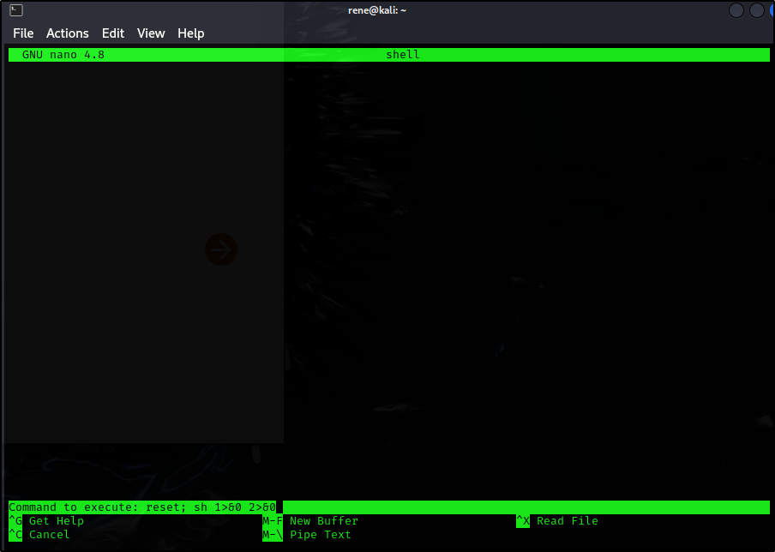
Task: Click the faint circular arrow icon
Action: 221,250
